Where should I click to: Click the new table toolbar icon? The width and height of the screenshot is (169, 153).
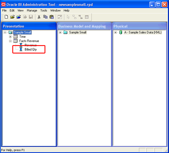coord(87,17)
